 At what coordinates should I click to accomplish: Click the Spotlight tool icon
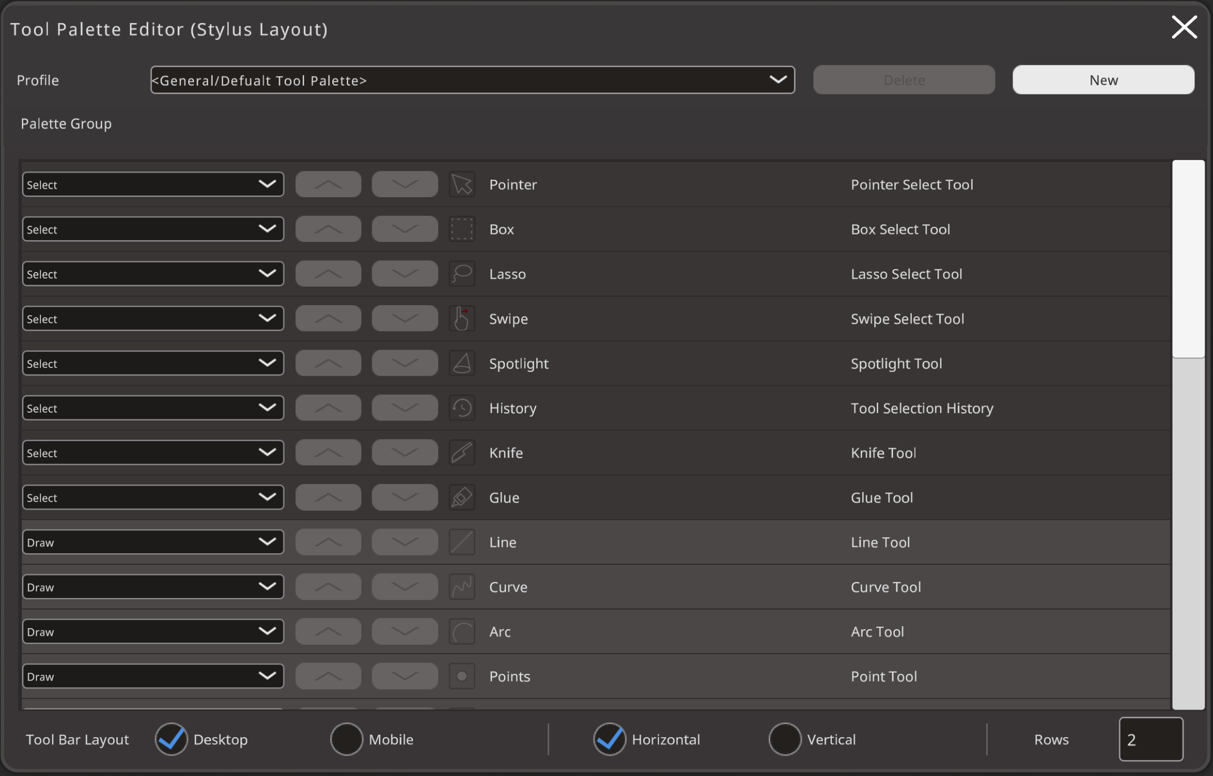tap(461, 363)
